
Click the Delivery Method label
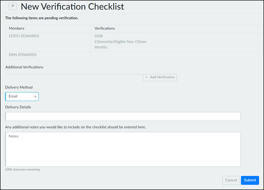(x=19, y=87)
